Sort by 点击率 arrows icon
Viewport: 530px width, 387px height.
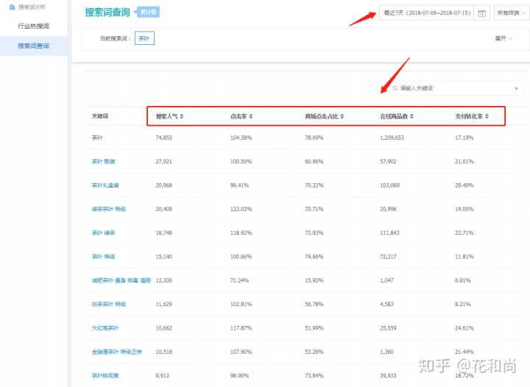pyautogui.click(x=253, y=116)
